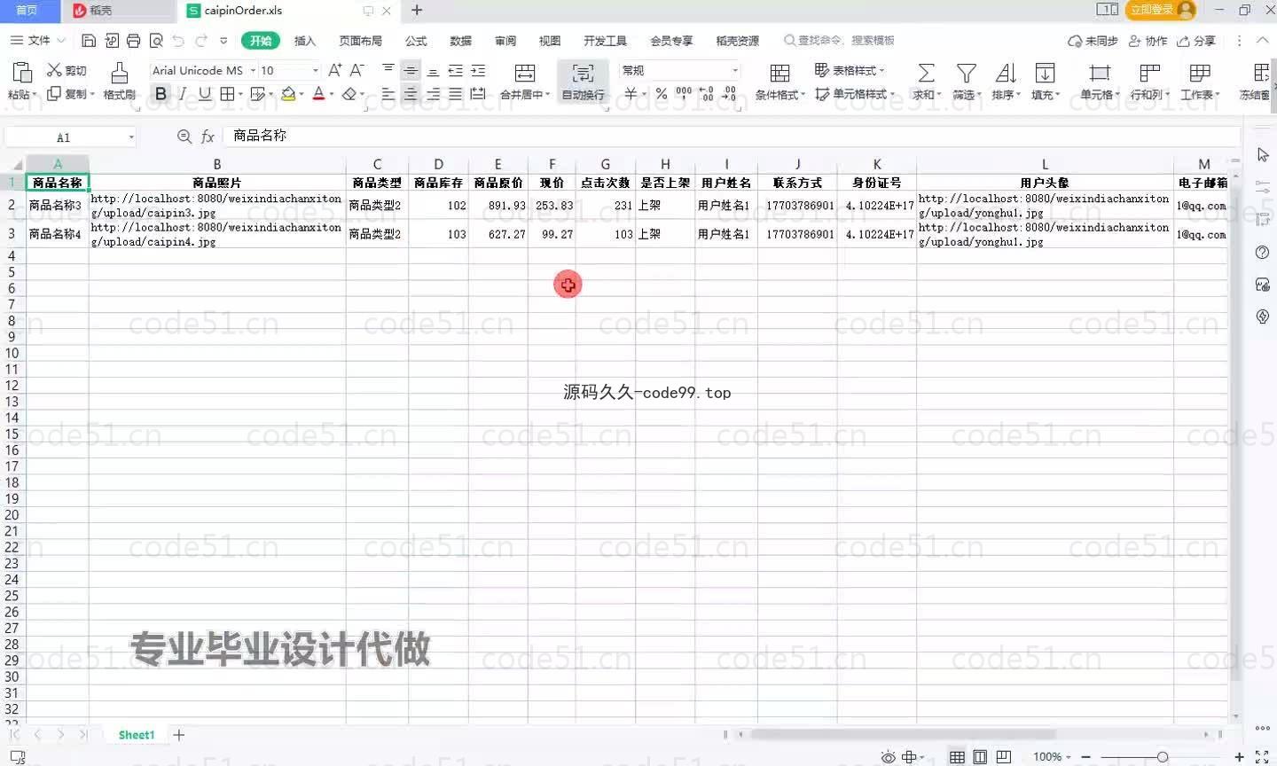Open the Data (数据) tab
1277x766 pixels.
click(x=460, y=41)
